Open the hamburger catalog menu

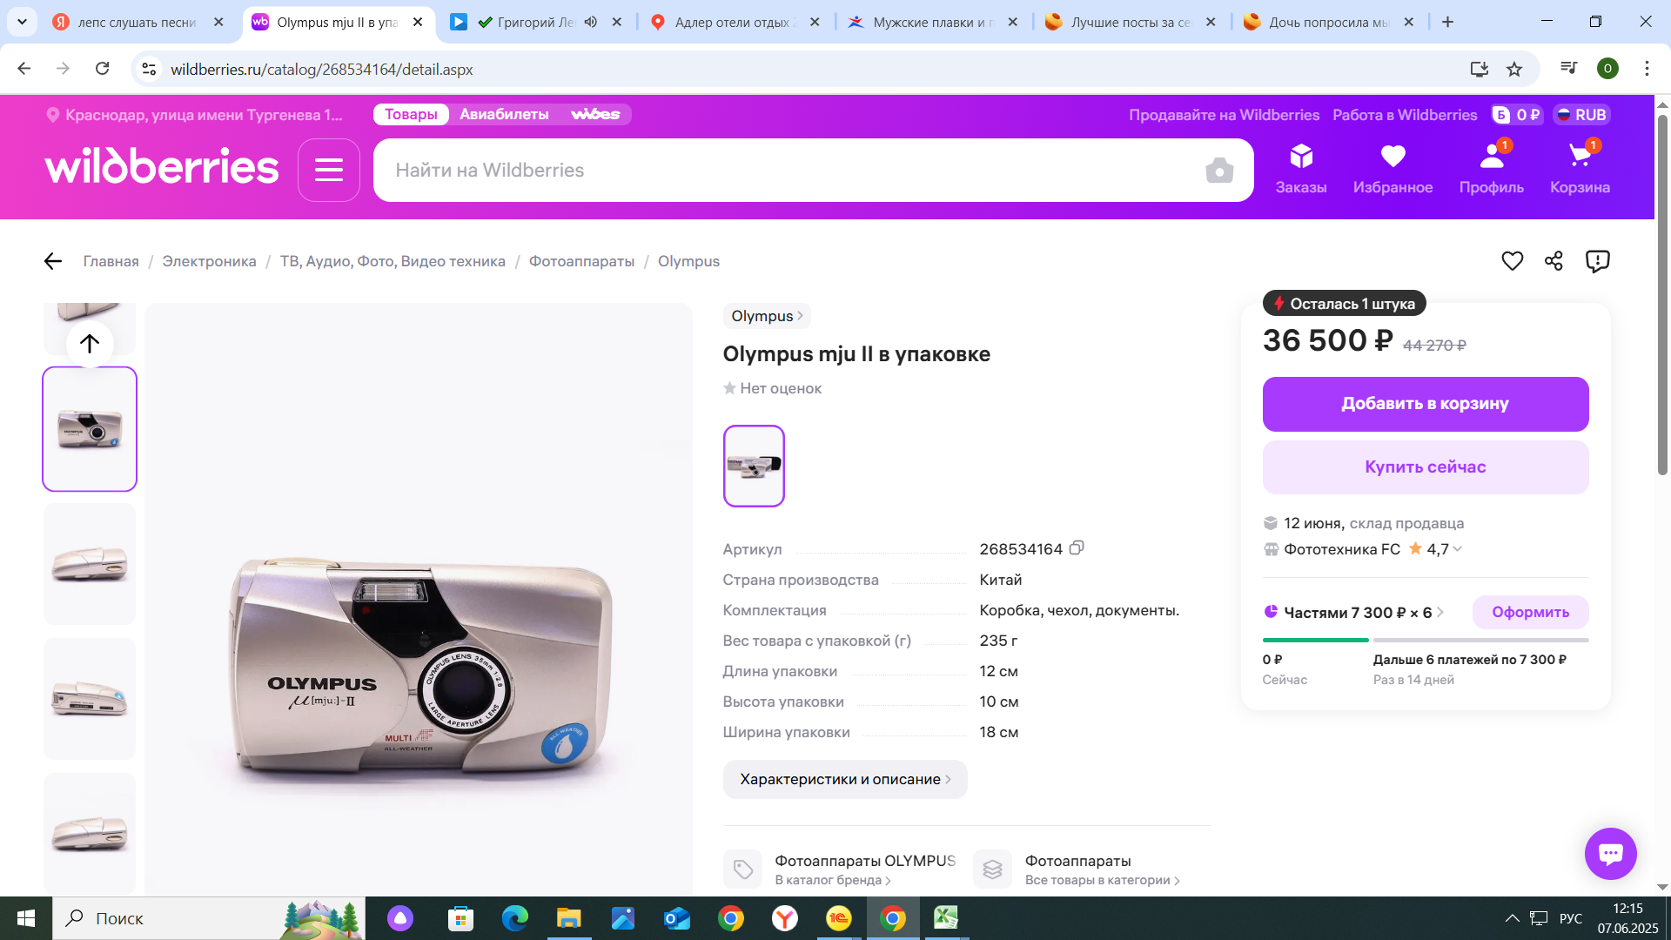point(328,170)
